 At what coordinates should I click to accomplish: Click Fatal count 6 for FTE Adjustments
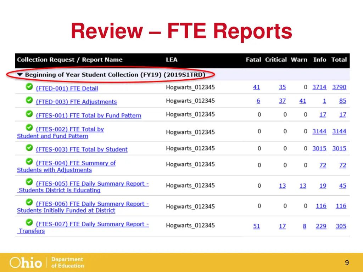(x=258, y=101)
